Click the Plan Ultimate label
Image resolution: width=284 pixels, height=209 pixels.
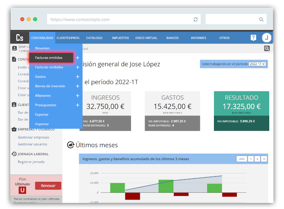coord(22,182)
